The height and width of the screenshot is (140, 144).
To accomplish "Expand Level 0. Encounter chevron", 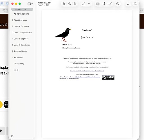I will (x=13, y=26).
